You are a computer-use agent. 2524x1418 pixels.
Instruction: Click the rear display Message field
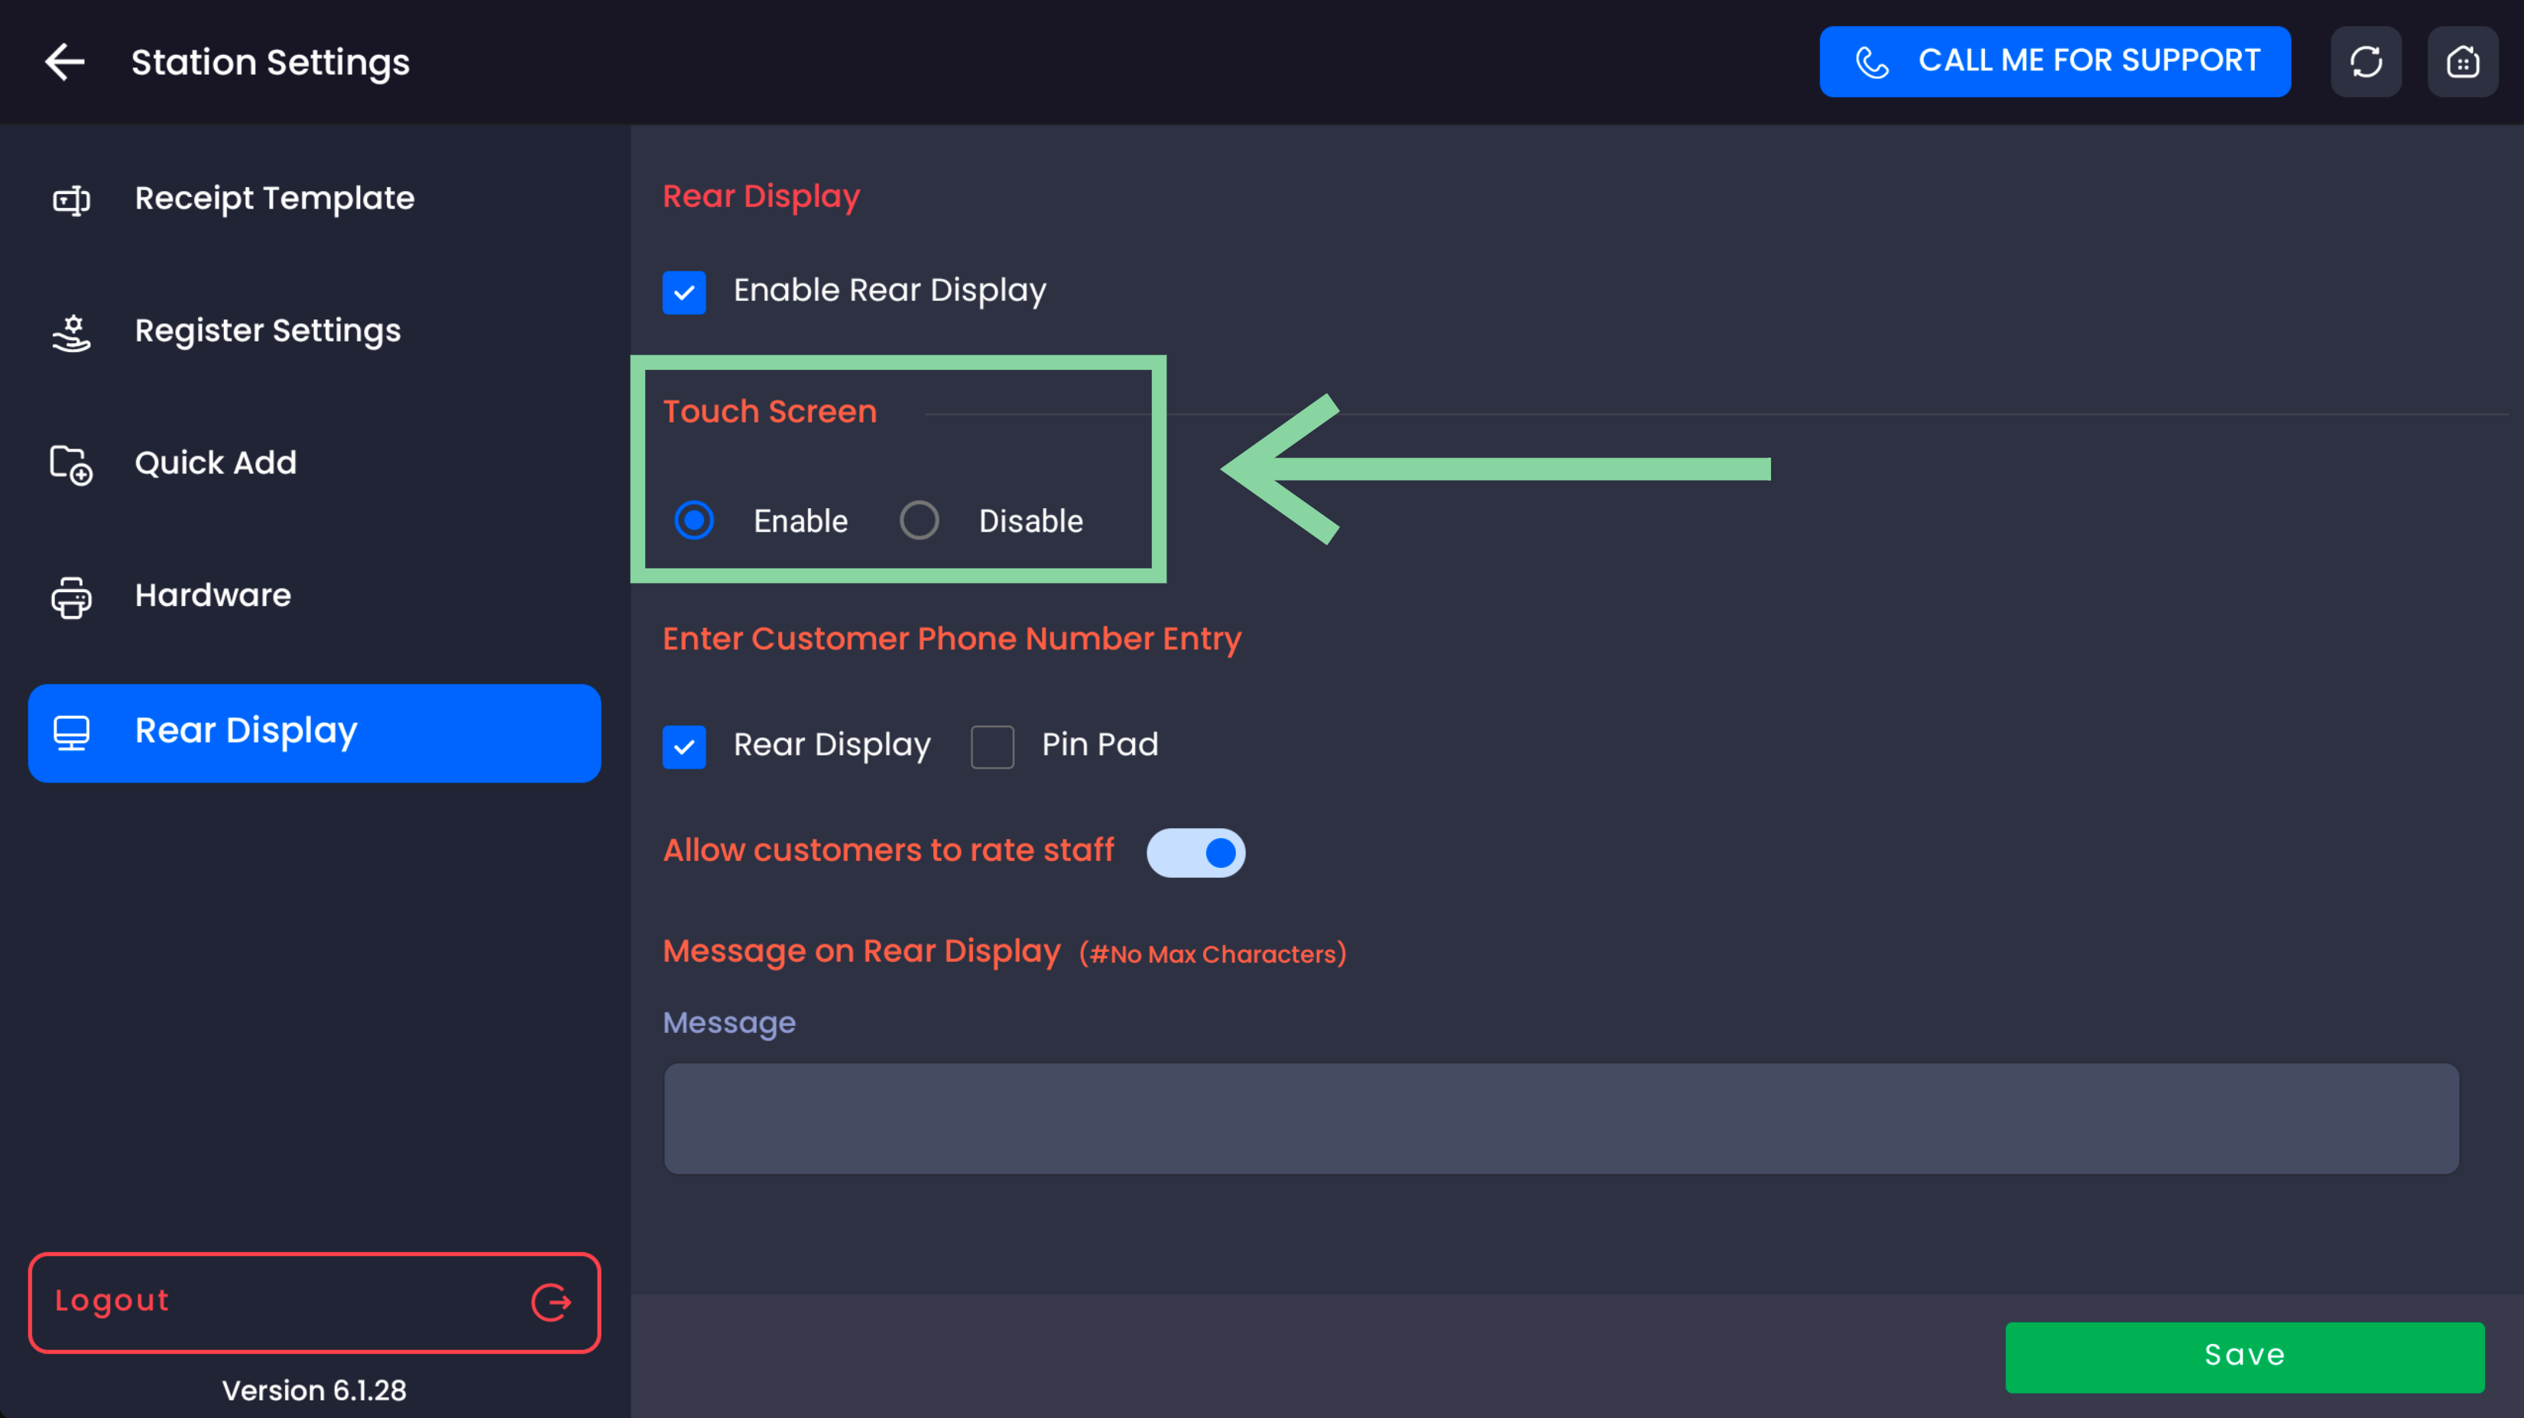pyautogui.click(x=1560, y=1119)
